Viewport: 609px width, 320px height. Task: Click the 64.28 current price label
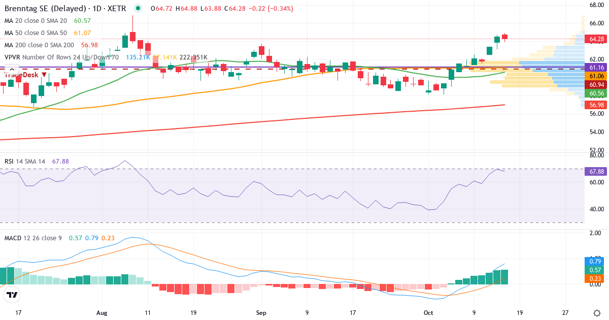(x=596, y=39)
